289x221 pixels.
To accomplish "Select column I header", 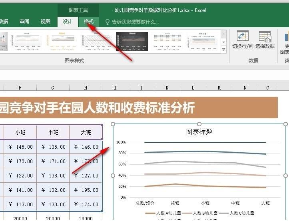I will coord(115,88).
